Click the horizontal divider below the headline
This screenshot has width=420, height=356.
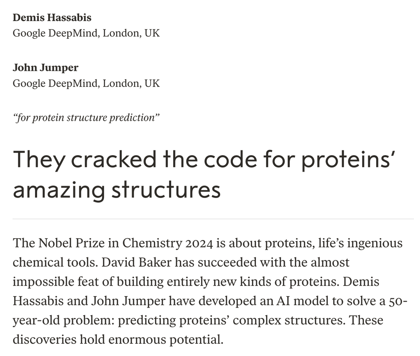(x=213, y=219)
